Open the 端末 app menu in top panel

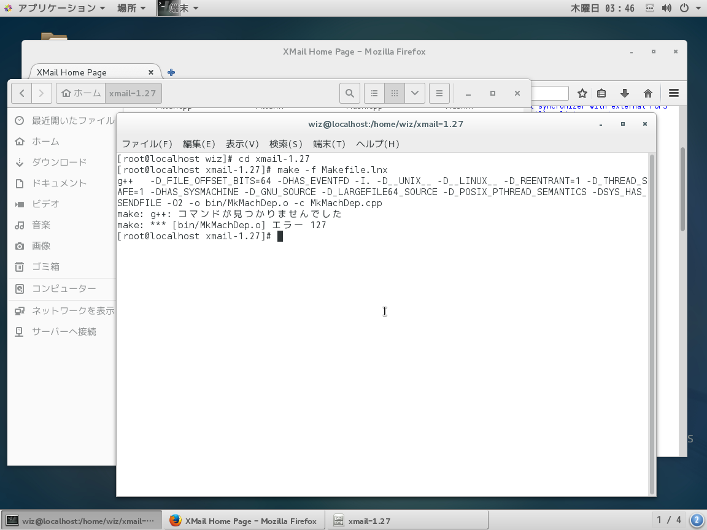[179, 8]
